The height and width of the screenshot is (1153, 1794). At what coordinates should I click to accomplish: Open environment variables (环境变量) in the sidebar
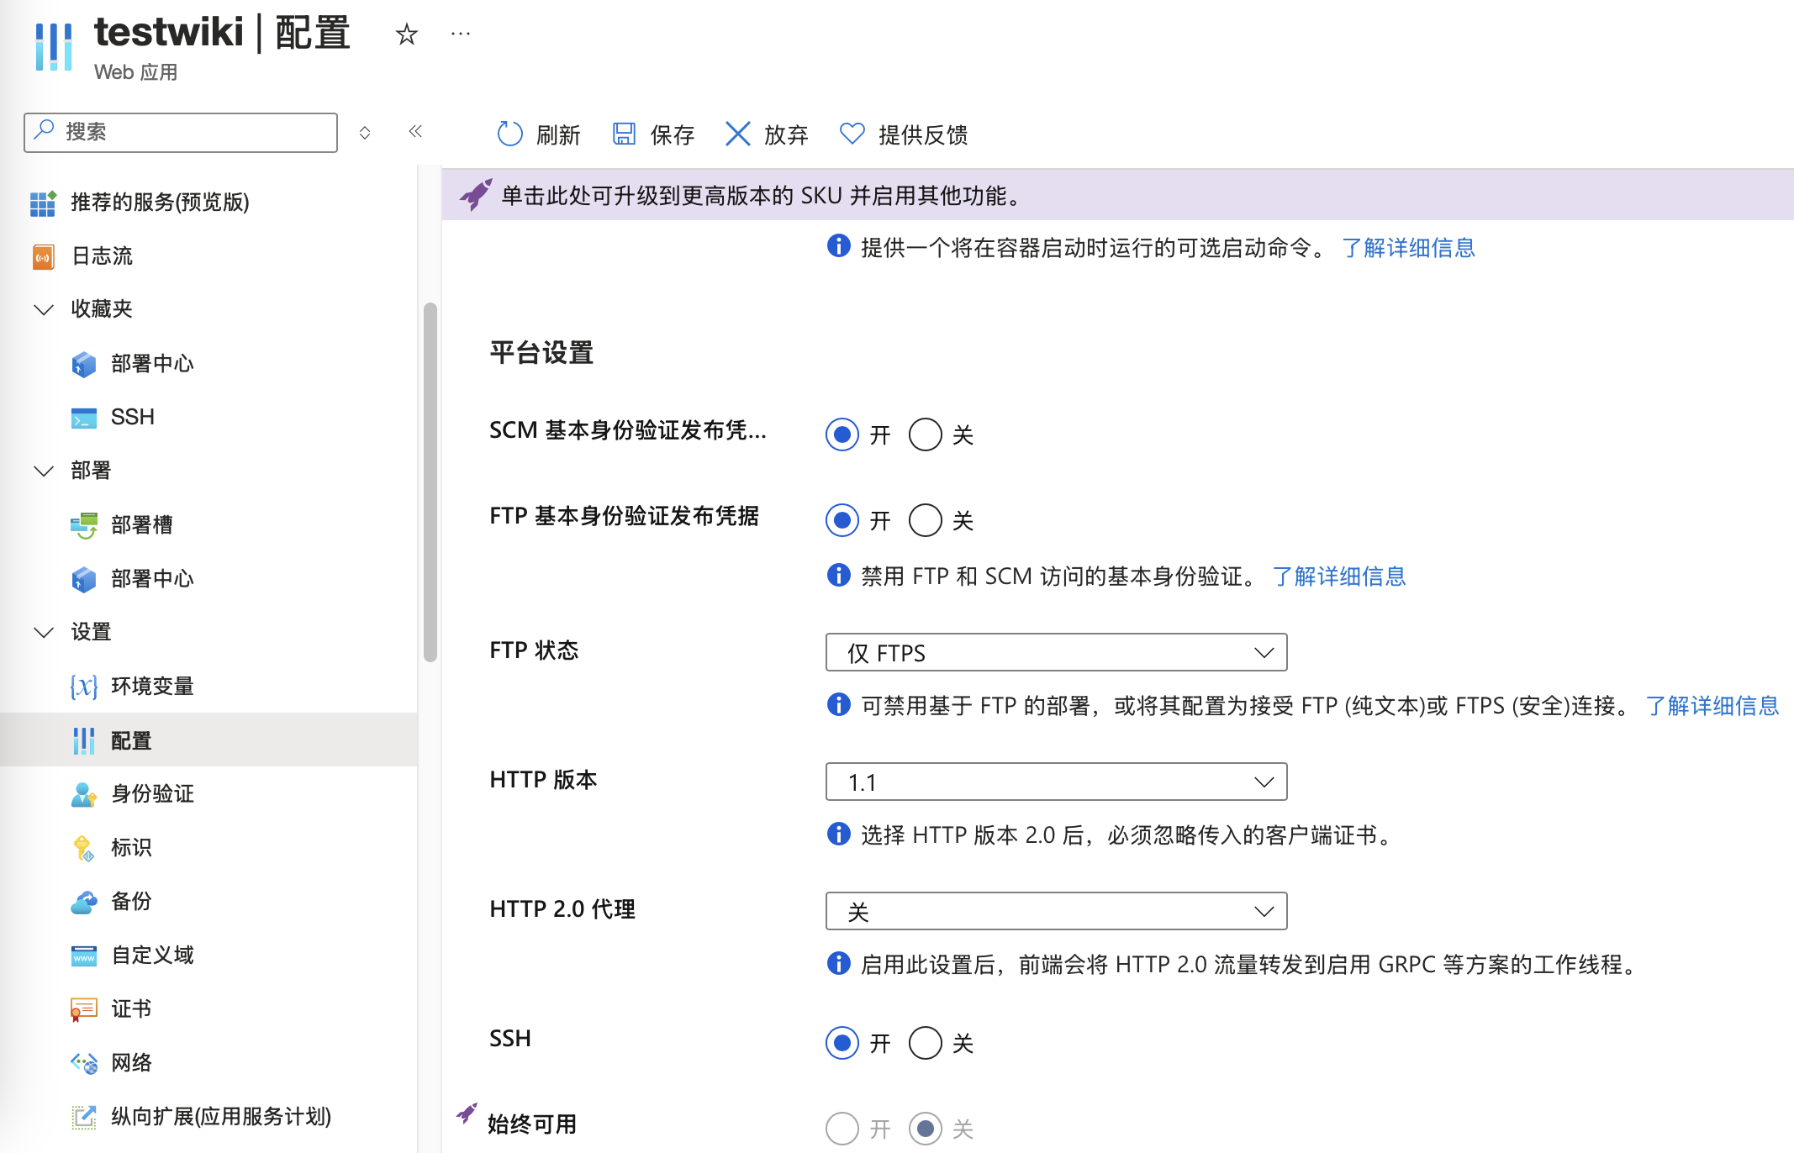pyautogui.click(x=151, y=687)
